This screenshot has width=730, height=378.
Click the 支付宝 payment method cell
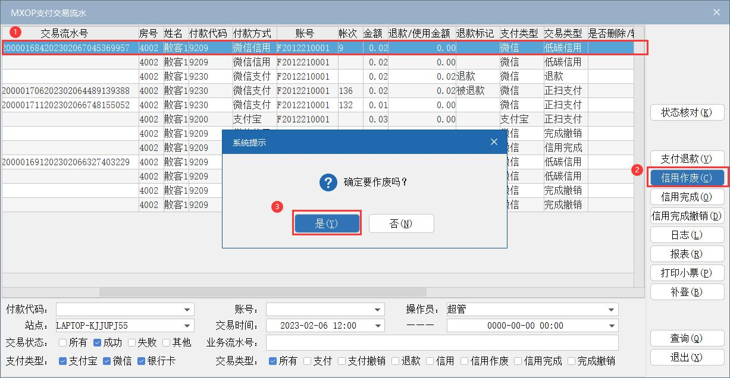254,119
